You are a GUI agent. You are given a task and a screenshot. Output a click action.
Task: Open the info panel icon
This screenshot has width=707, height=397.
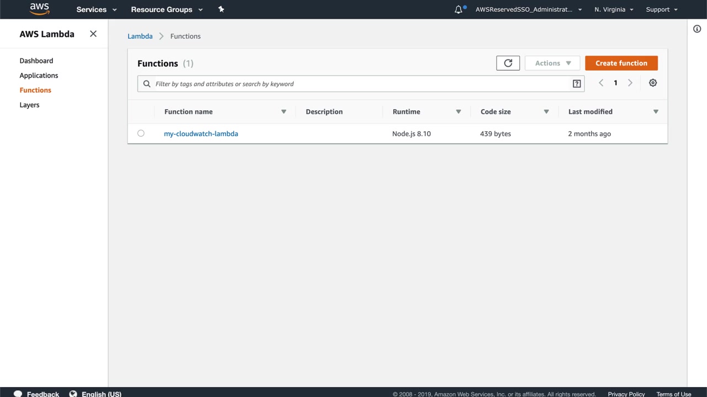[x=697, y=29]
